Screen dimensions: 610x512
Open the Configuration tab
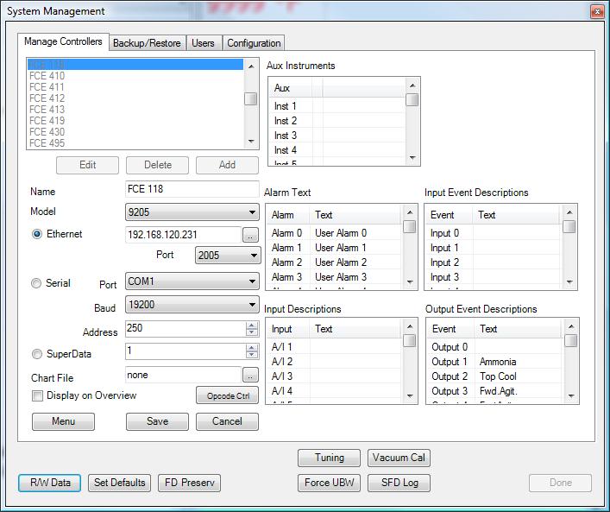tap(254, 43)
